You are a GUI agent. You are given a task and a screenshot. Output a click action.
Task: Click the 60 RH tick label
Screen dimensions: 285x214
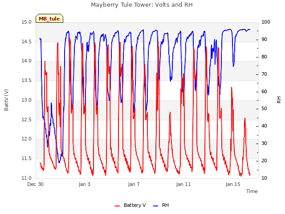264,91
